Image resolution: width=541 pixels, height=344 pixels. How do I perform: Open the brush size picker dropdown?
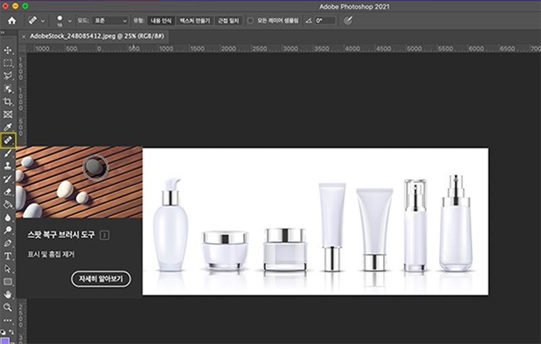[x=71, y=21]
